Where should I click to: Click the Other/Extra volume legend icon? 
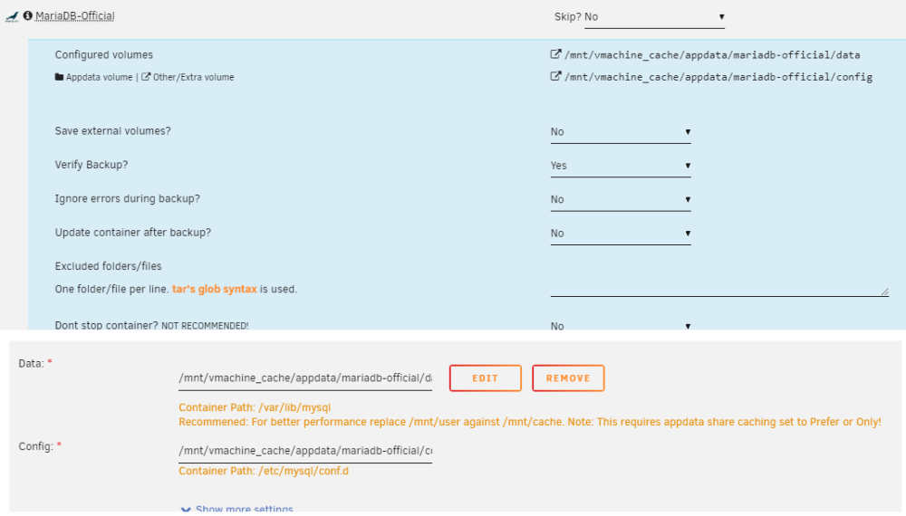146,77
